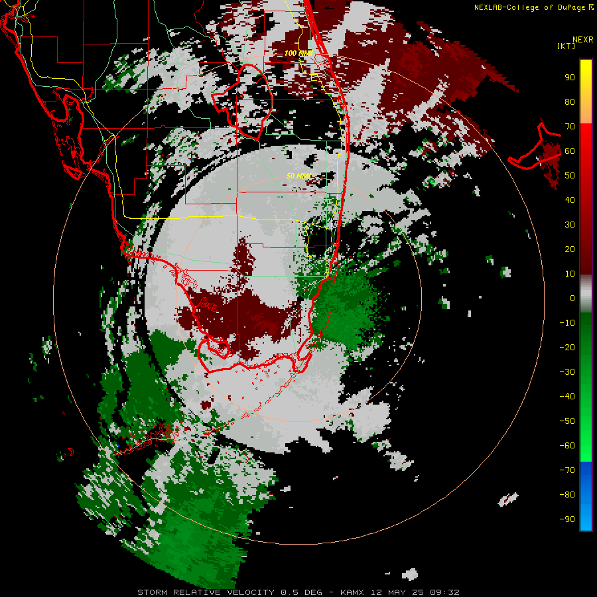Click the NEXLAB-College of DuPage credit text
Viewport: 597px width, 597px height.
529,7
